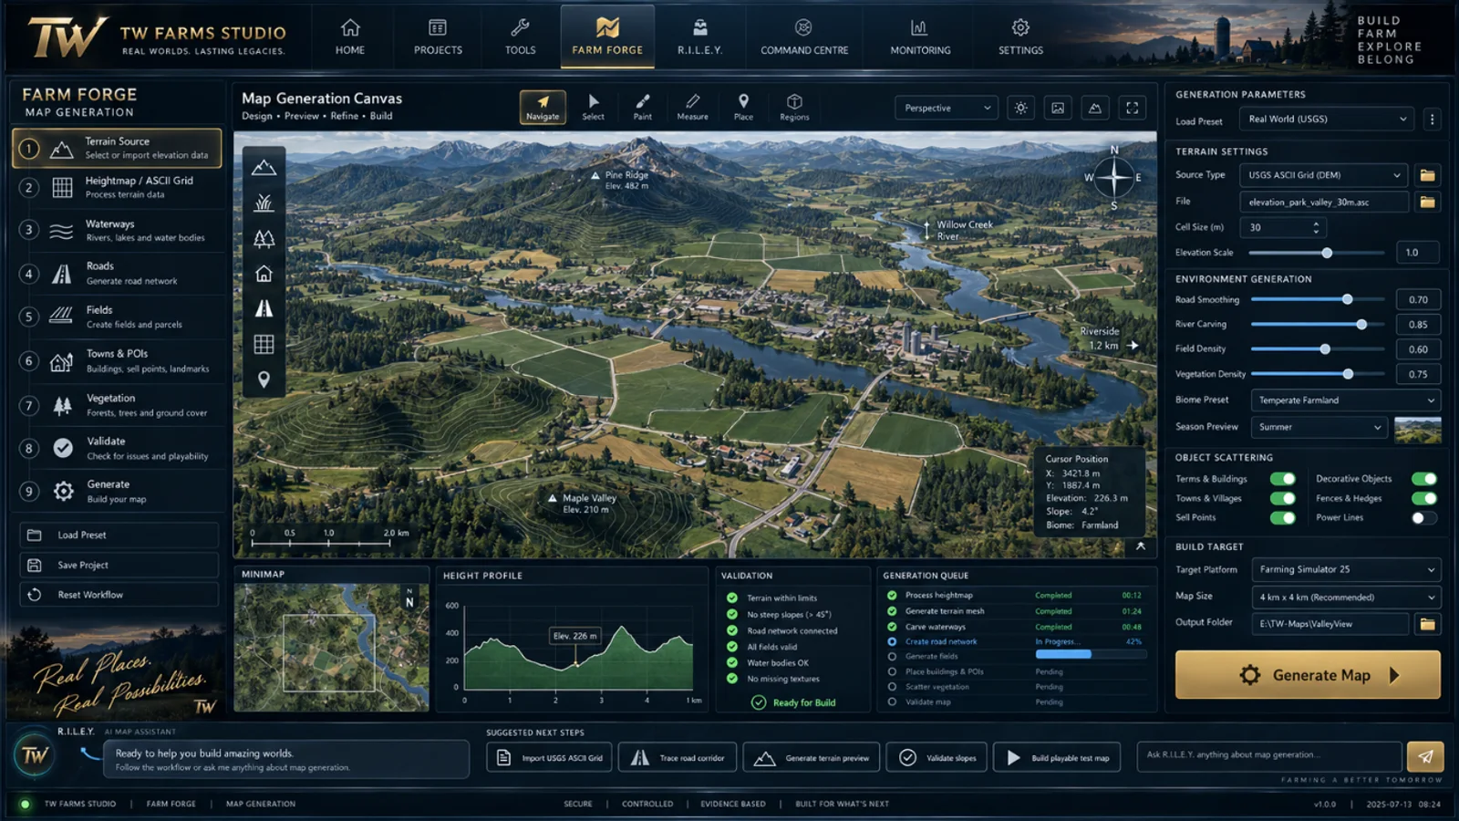Open the Perspective view dropdown
The height and width of the screenshot is (821, 1459).
[x=947, y=108]
